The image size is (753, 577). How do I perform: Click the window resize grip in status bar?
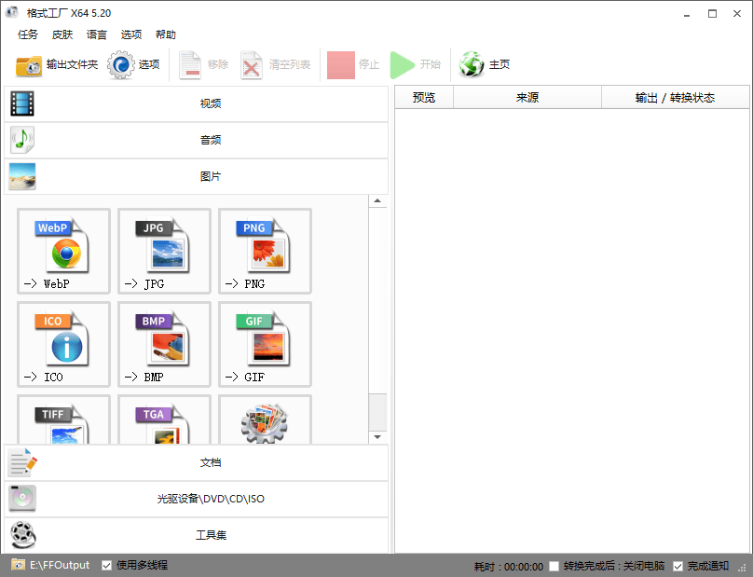[743, 568]
